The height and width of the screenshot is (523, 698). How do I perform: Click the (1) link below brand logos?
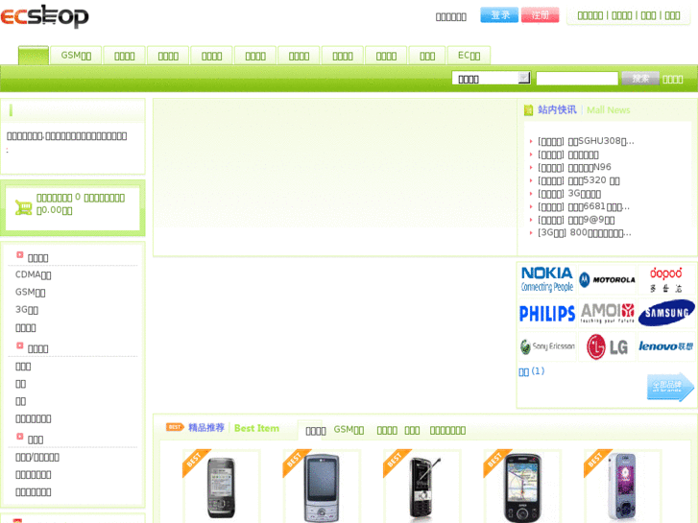point(532,371)
